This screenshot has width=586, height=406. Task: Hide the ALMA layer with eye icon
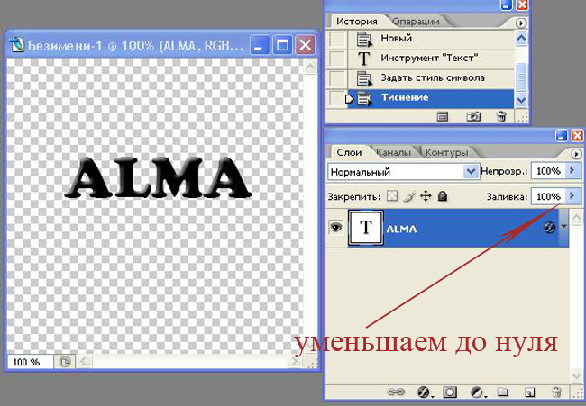pyautogui.click(x=336, y=230)
